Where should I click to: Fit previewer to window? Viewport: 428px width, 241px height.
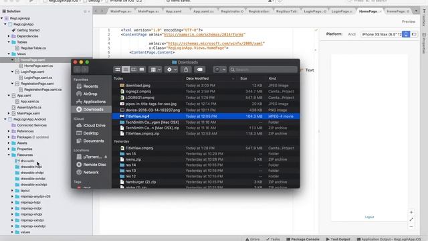point(411,220)
